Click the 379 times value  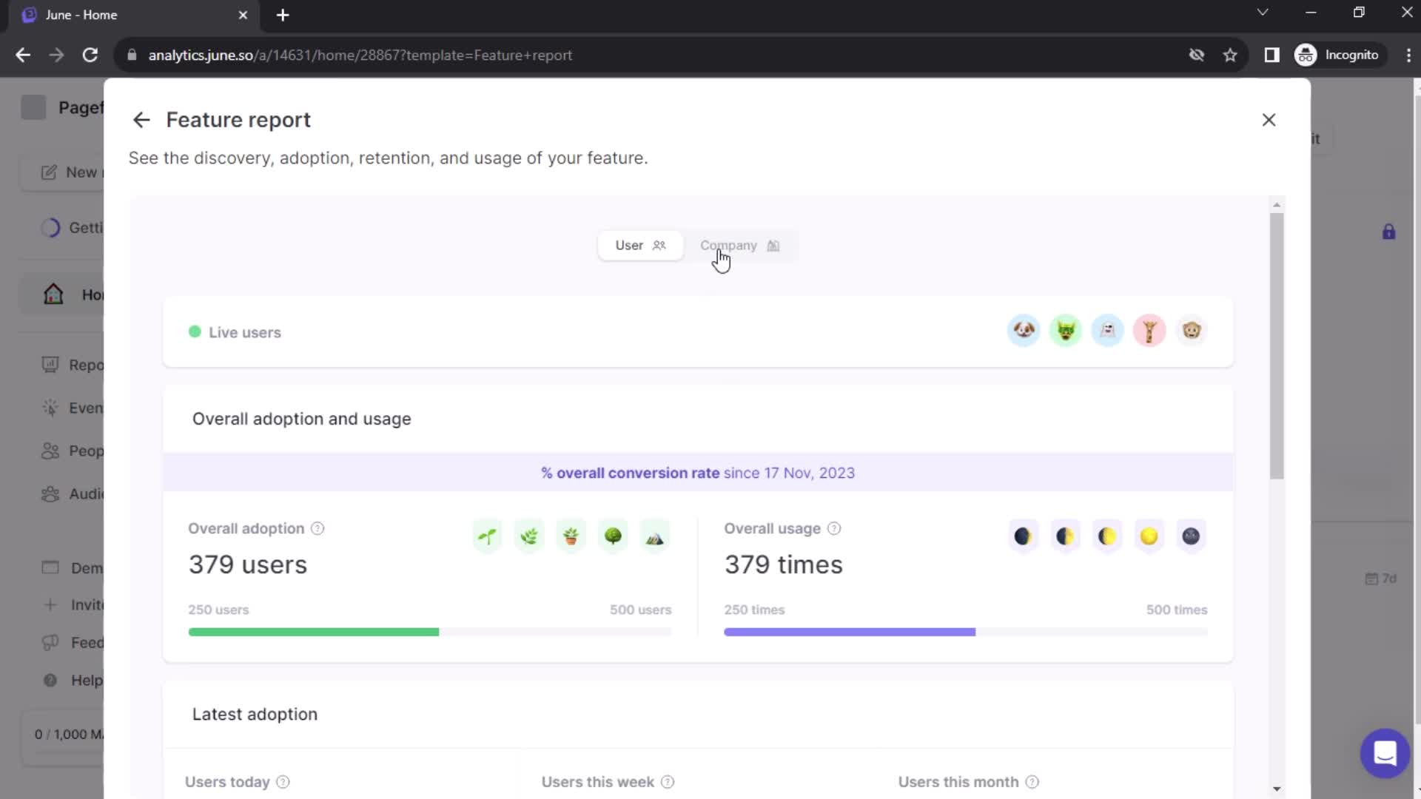point(784,564)
